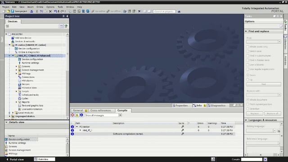Click the project tree view toggle icon
The width and height of the screenshot is (288, 162).
click(x=62, y=26)
